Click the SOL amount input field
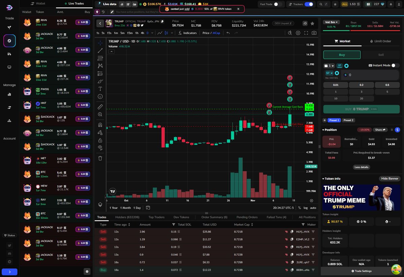Screen dimensions: 404x277 click(370, 75)
